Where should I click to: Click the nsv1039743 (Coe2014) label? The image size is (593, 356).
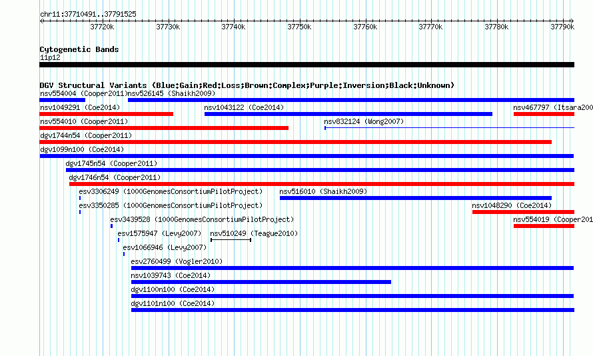tap(171, 275)
